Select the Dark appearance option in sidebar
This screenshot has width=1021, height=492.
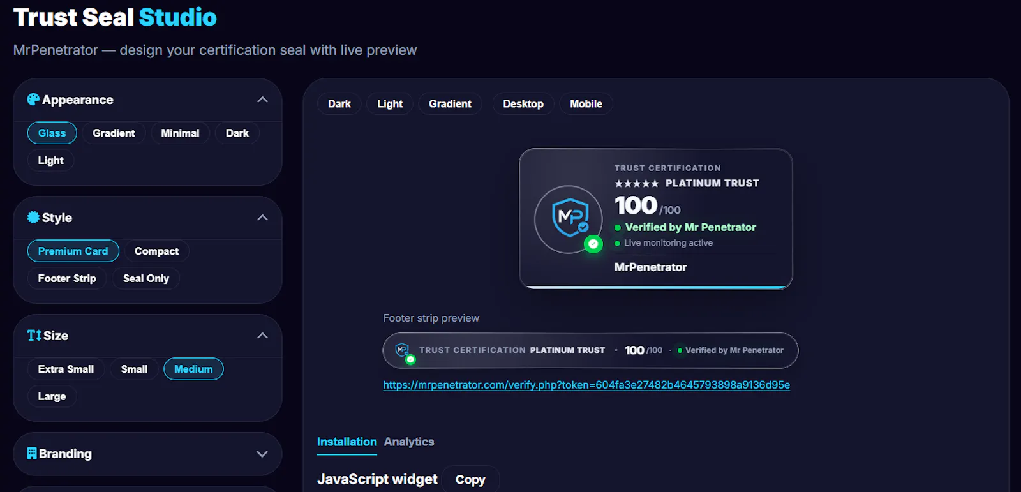pos(237,133)
